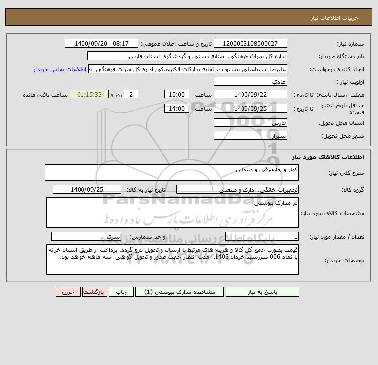Click remaining days field showing 2
378x365 pixels.
click(x=131, y=95)
